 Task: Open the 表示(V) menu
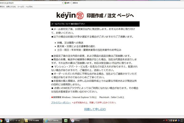[2, 7]
